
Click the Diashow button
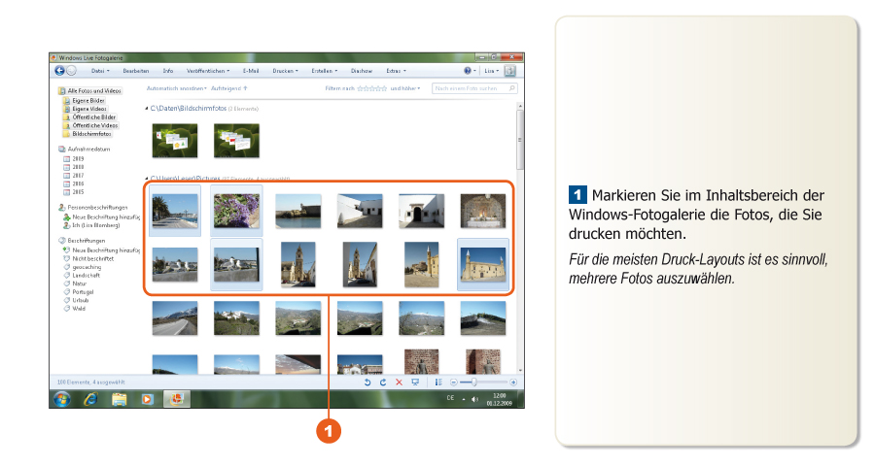click(x=362, y=71)
